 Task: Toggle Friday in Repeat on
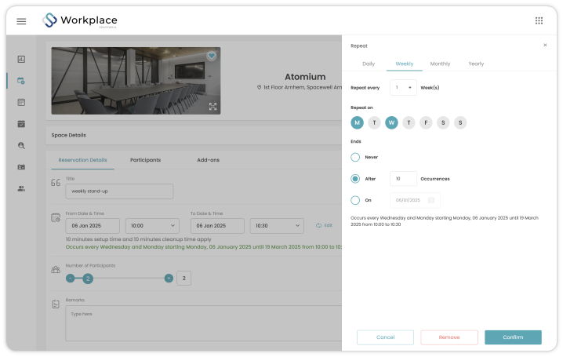pyautogui.click(x=426, y=123)
